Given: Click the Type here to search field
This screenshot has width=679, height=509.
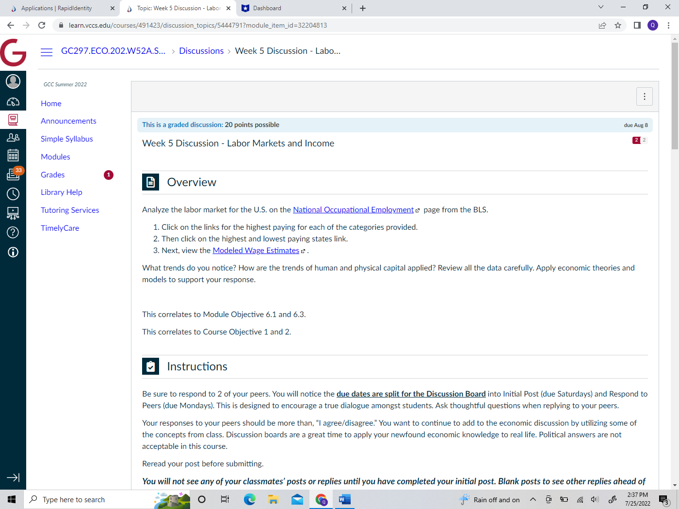Looking at the screenshot, I should [x=78, y=499].
